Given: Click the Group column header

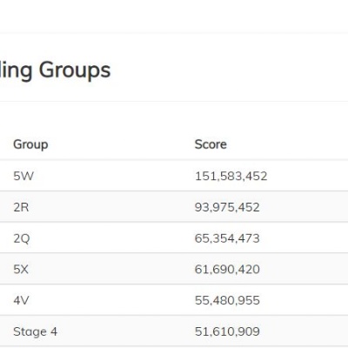Looking at the screenshot, I should pos(30,144).
